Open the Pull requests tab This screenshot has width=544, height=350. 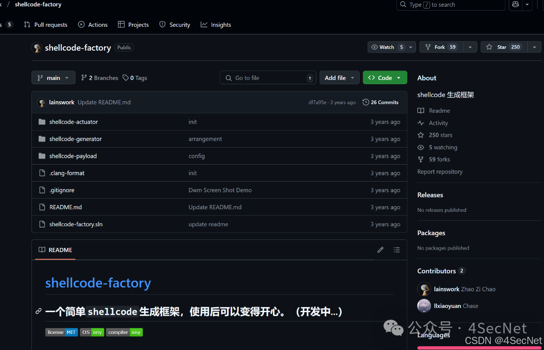point(46,25)
